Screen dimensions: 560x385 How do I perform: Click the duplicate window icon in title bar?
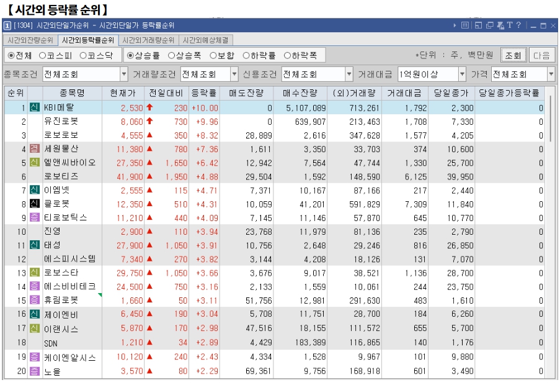pos(489,25)
